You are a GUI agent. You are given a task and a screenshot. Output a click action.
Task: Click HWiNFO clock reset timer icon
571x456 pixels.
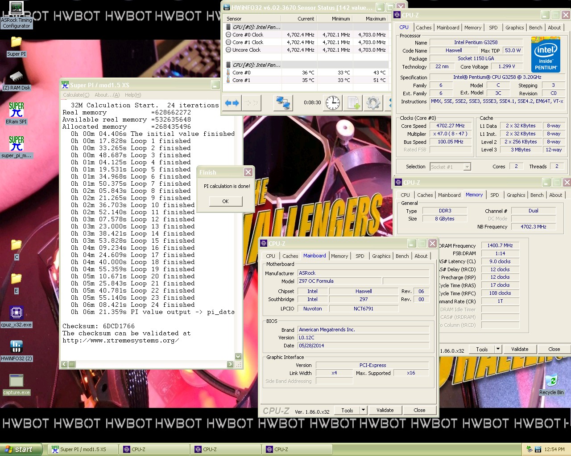pos(332,103)
